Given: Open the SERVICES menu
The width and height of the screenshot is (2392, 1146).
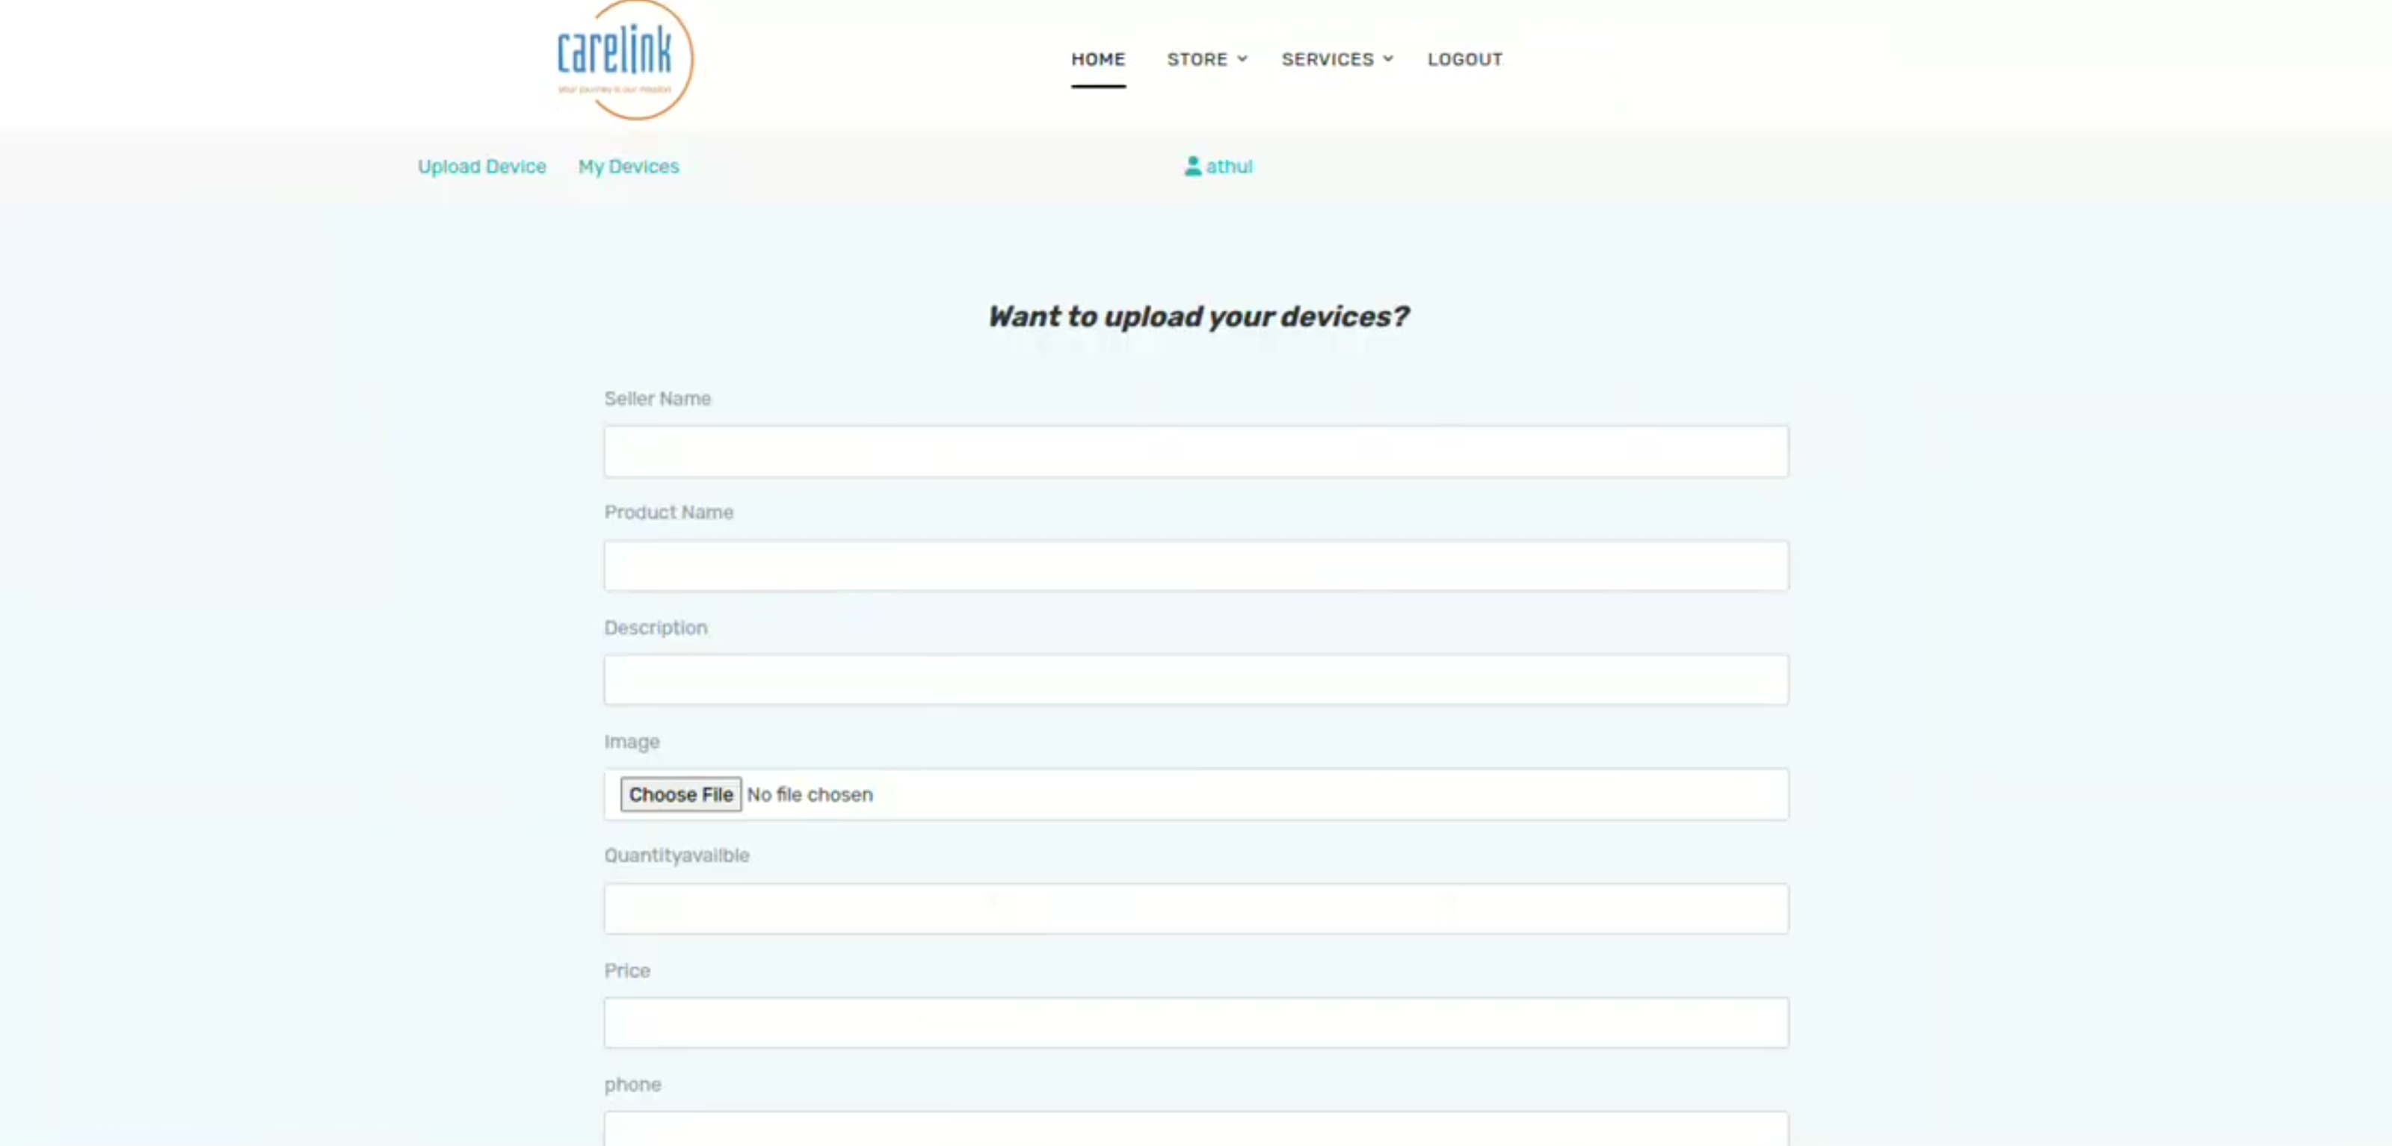Looking at the screenshot, I should (1327, 59).
